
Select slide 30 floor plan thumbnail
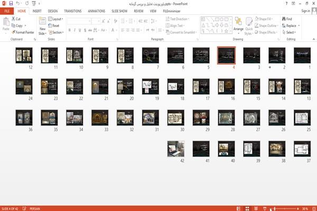coord(176,117)
